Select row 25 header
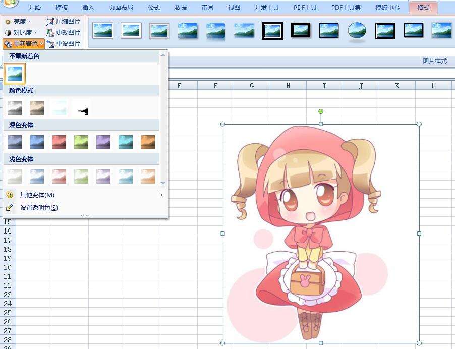The height and width of the screenshot is (349, 455). point(8,313)
